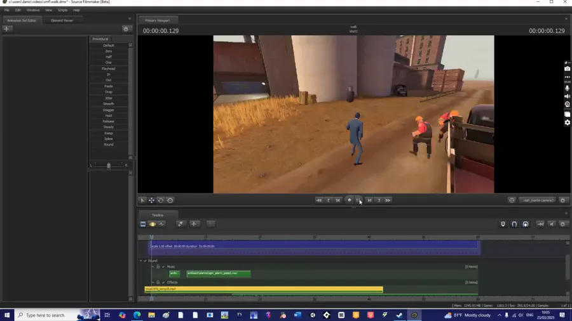Switch to Clip Editor mode

[143, 224]
